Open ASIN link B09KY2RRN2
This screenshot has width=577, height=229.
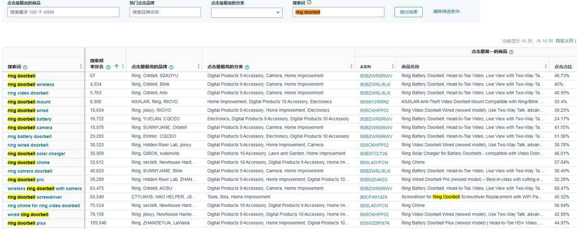tap(374, 102)
